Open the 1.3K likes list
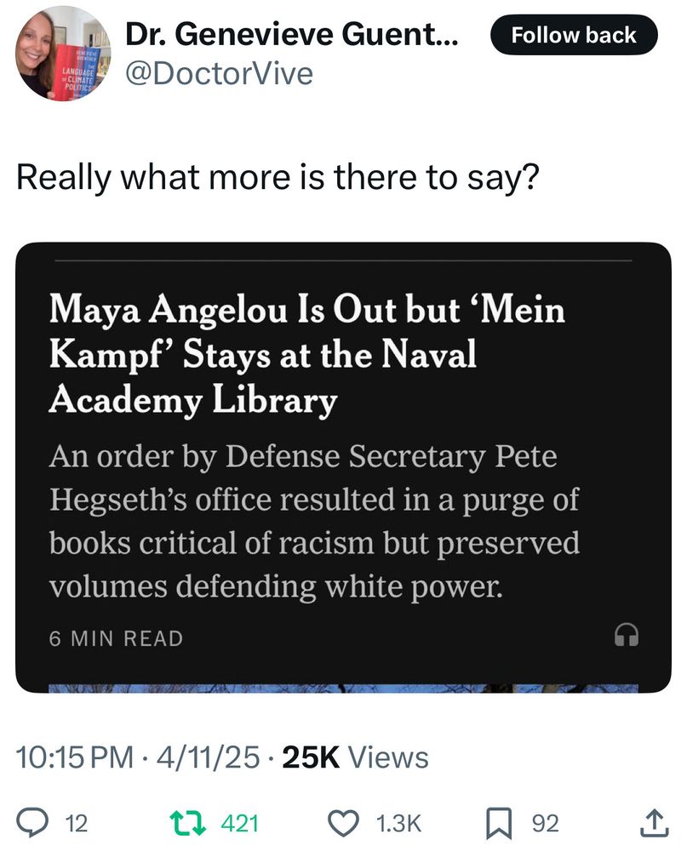Screen dimensions: 687x851 (x=396, y=822)
